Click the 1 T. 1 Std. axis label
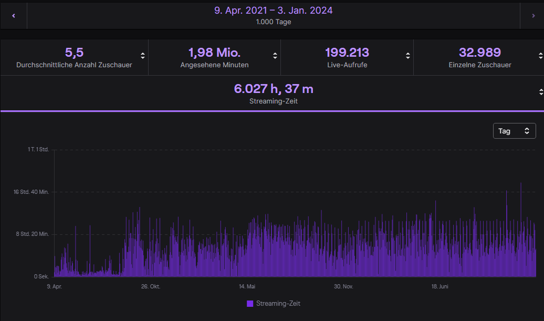Screen dimensions: 544x321 point(38,150)
